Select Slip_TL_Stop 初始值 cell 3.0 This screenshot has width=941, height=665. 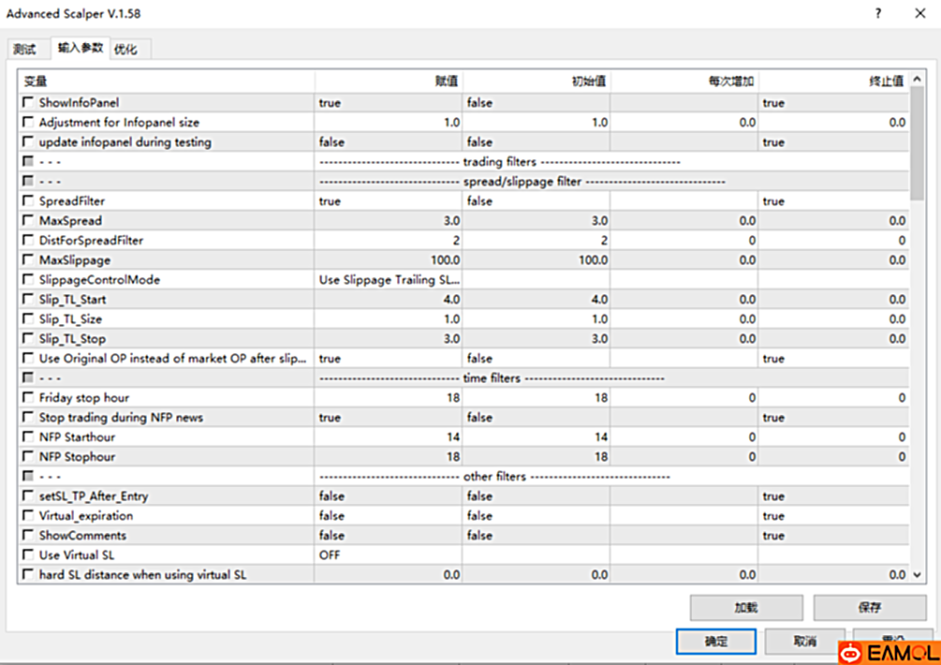(537, 338)
